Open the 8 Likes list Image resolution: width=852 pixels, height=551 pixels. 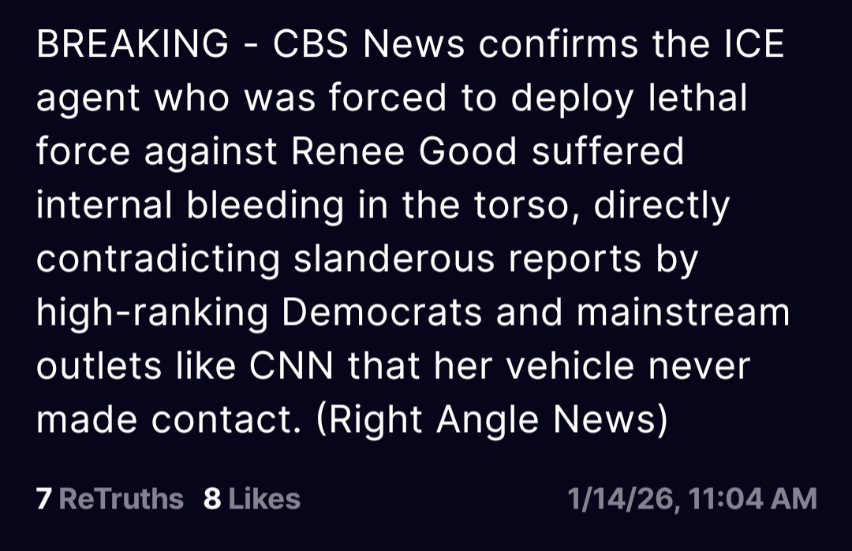click(x=252, y=499)
